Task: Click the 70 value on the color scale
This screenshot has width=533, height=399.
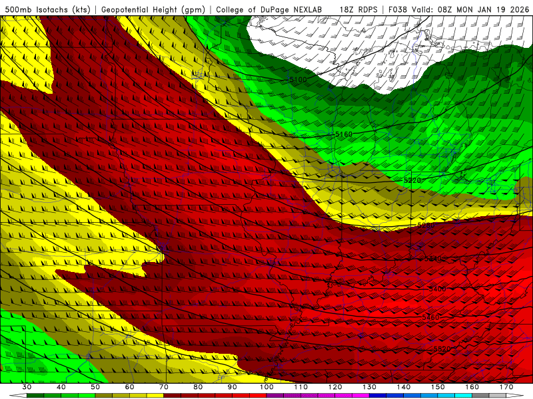Action: point(164,387)
